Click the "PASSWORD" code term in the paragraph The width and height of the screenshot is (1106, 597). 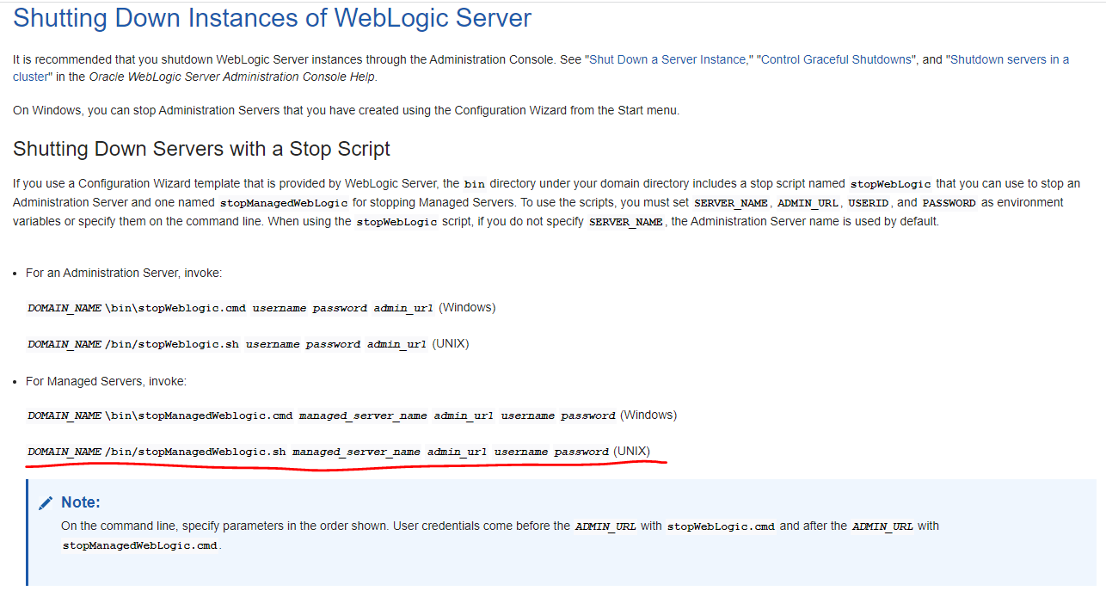tap(949, 203)
